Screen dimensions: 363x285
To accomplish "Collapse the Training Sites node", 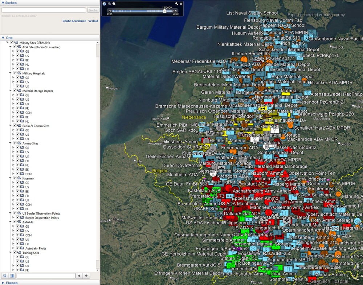I will tap(10, 253).
